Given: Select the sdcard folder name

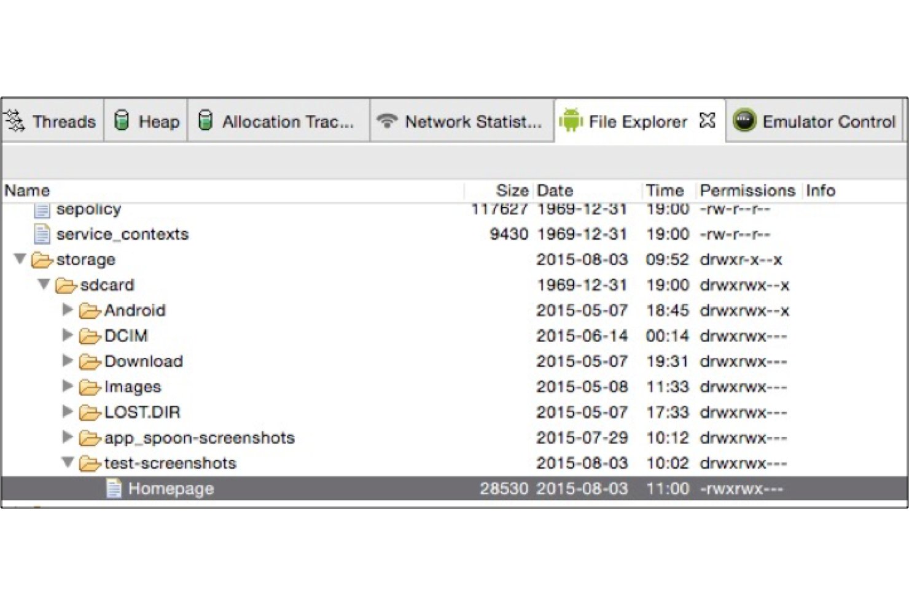Looking at the screenshot, I should point(107,285).
